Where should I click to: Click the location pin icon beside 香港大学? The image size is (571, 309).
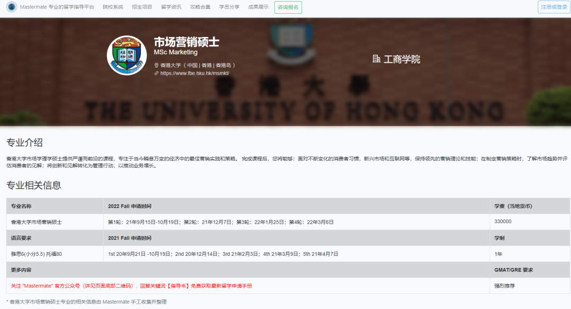[156, 65]
